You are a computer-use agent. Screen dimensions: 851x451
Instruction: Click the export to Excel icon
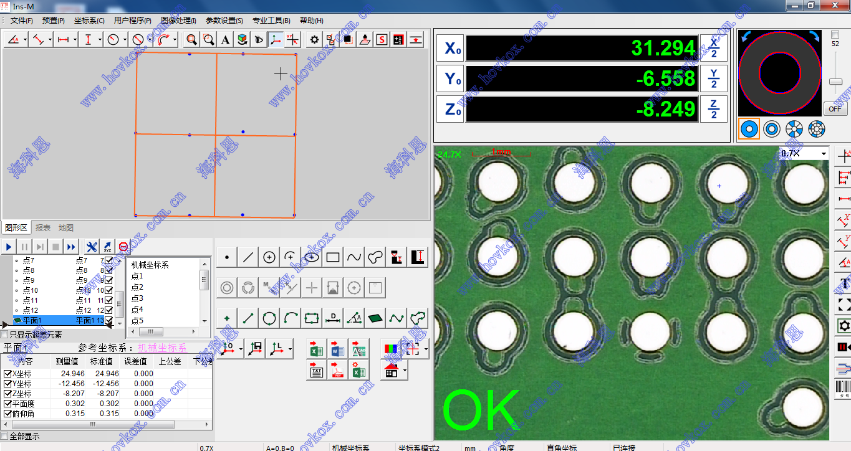[316, 349]
